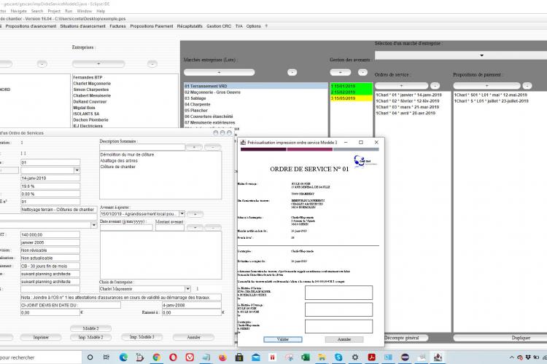
Task: Open dropdown above the 14-janv-2019 date field
Action: [x=77, y=170]
